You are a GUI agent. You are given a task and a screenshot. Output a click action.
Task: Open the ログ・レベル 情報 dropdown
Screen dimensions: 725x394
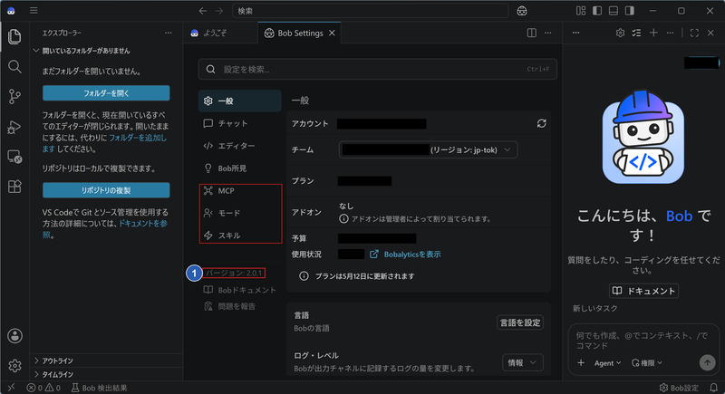coord(523,362)
